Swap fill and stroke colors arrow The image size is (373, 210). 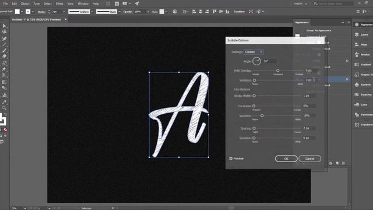pyautogui.click(x=5, y=114)
